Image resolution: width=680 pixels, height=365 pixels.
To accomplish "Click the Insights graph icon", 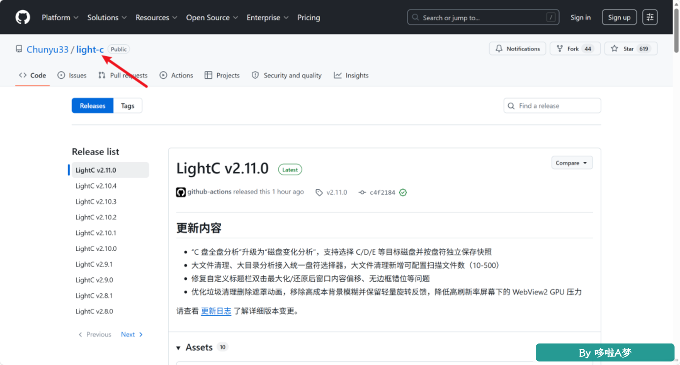I will (x=338, y=75).
